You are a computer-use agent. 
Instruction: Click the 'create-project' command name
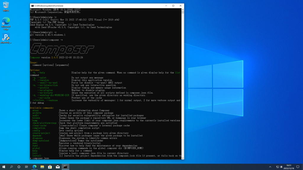click(41, 133)
